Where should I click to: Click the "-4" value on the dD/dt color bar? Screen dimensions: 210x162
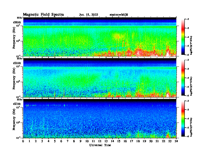click(x=188, y=78)
